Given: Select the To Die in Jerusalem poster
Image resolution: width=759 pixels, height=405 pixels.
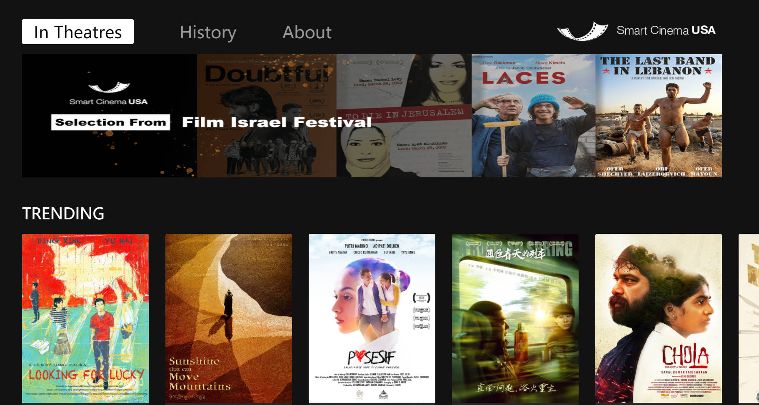Looking at the screenshot, I should click(404, 116).
